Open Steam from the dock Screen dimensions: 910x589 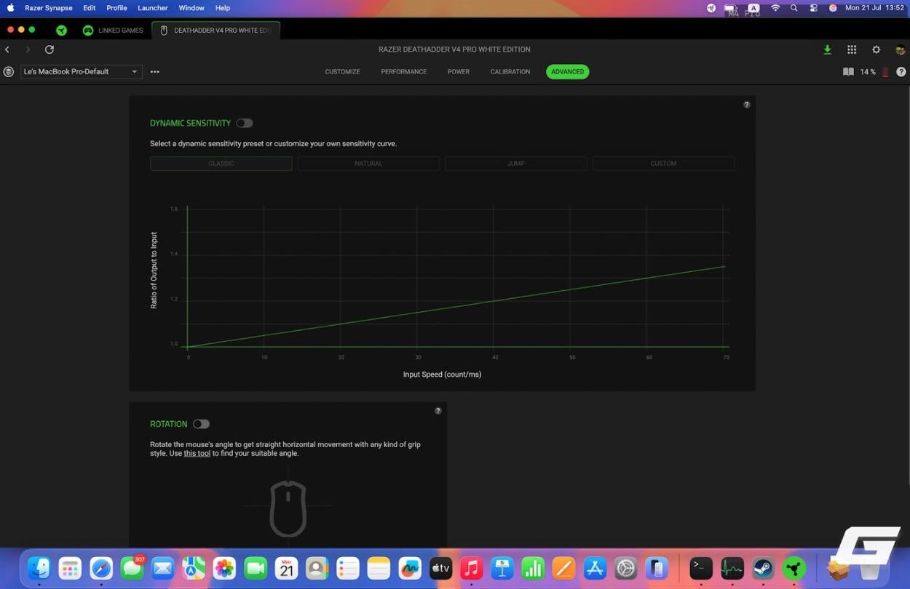[x=763, y=568]
